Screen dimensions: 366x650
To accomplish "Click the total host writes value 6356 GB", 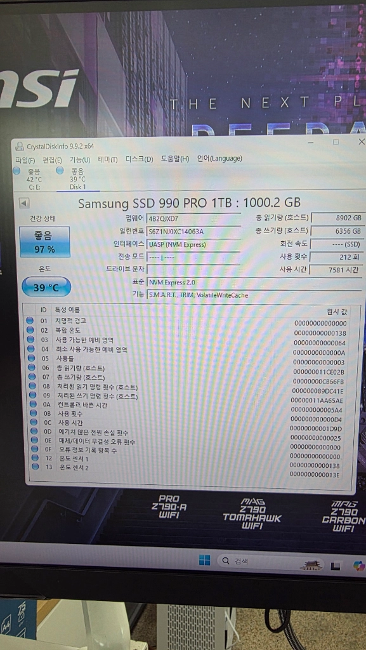I will click(337, 230).
